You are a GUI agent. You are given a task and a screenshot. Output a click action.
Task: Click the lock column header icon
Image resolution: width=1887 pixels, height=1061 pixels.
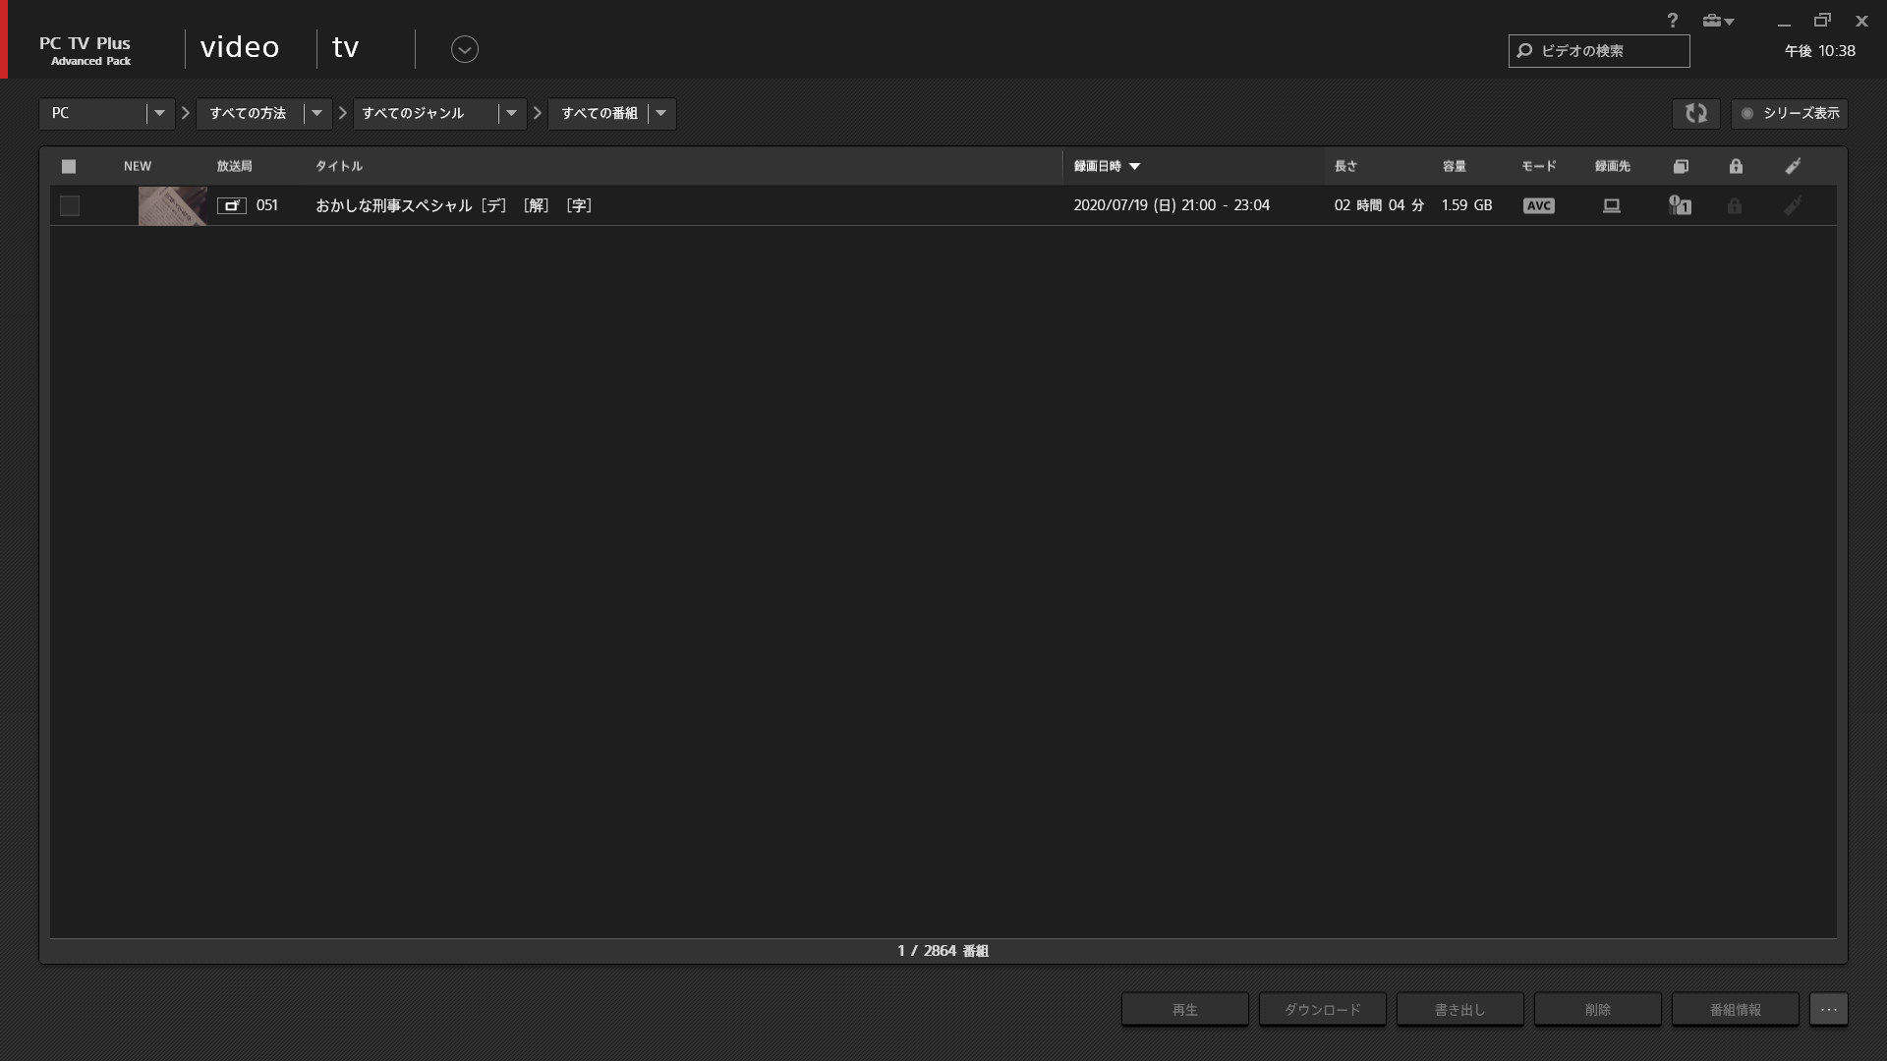(1736, 166)
